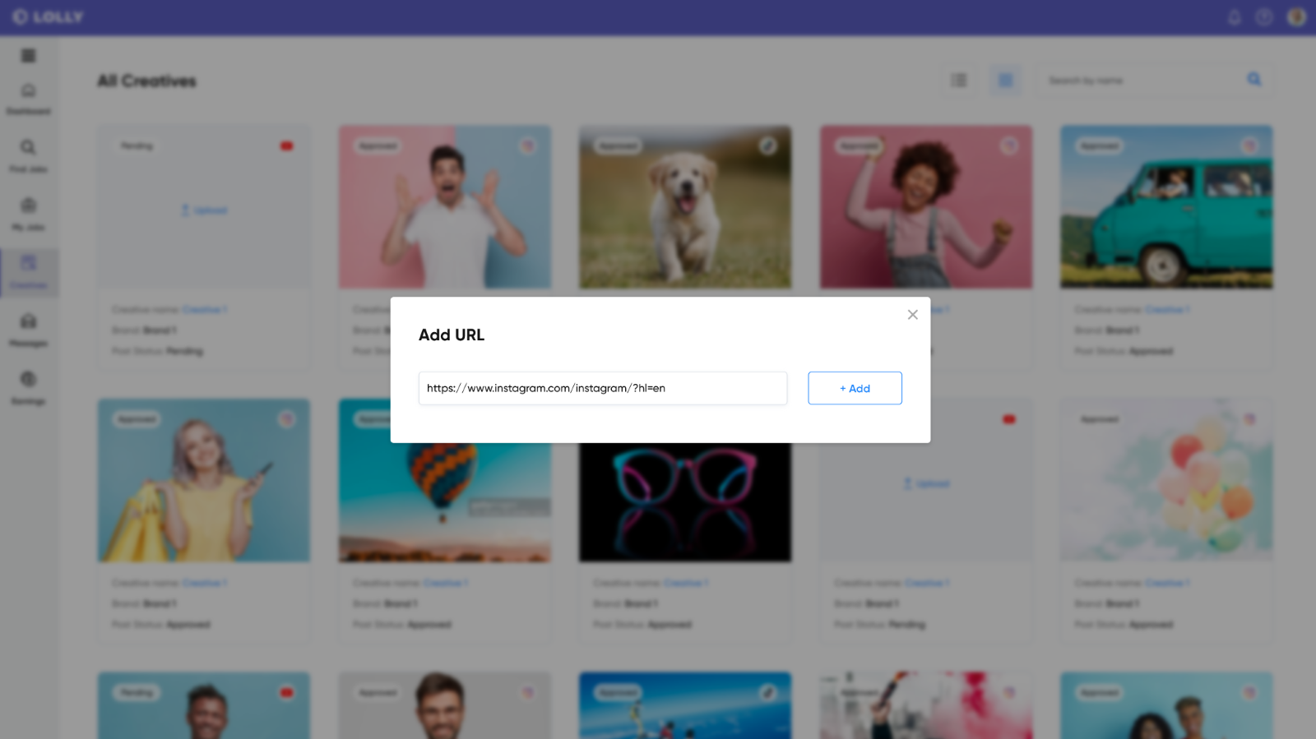
Task: Close the Add URL dialog
Action: tap(912, 315)
